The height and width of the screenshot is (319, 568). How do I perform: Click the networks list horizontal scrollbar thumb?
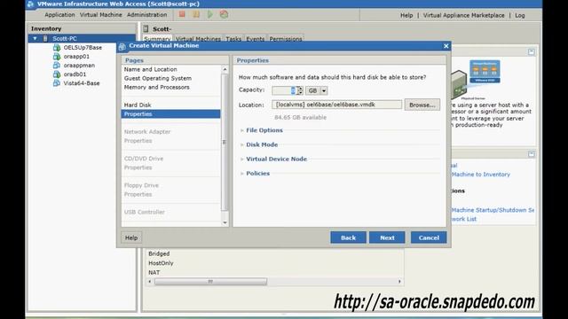[210, 282]
